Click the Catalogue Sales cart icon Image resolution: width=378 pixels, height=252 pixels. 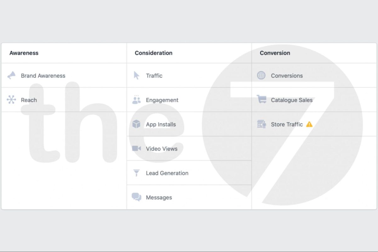pos(261,99)
